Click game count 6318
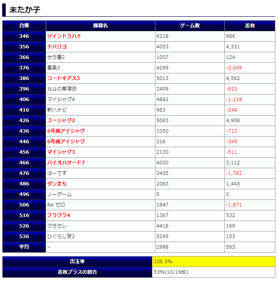The image size is (278, 282). tap(162, 36)
